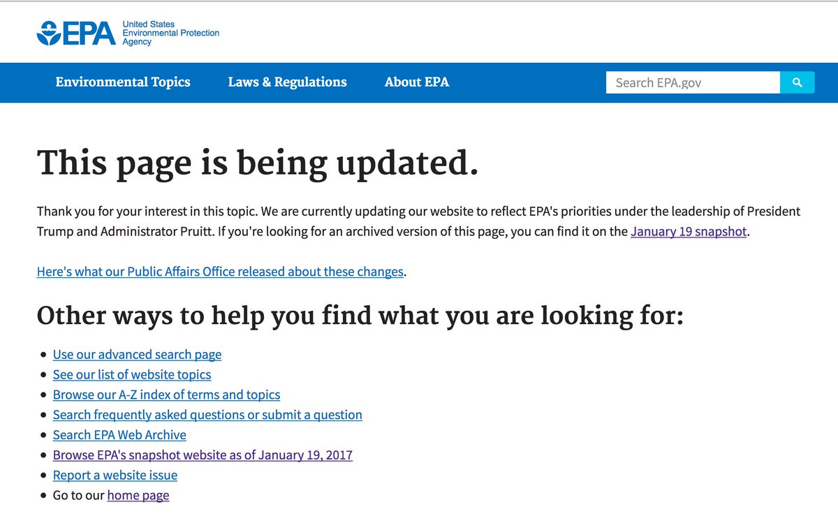The image size is (838, 530).
Task: Open the Search EPA Web Archive link
Action: [120, 435]
